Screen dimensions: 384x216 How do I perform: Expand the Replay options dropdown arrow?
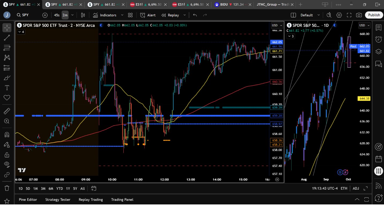tap(184, 15)
